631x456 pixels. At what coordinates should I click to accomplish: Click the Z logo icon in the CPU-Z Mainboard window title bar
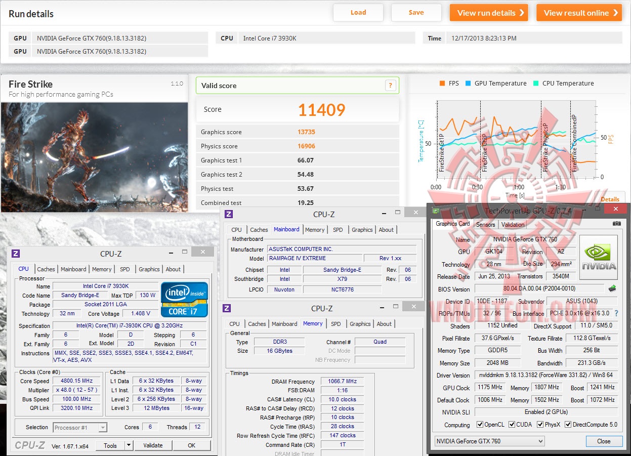click(229, 214)
